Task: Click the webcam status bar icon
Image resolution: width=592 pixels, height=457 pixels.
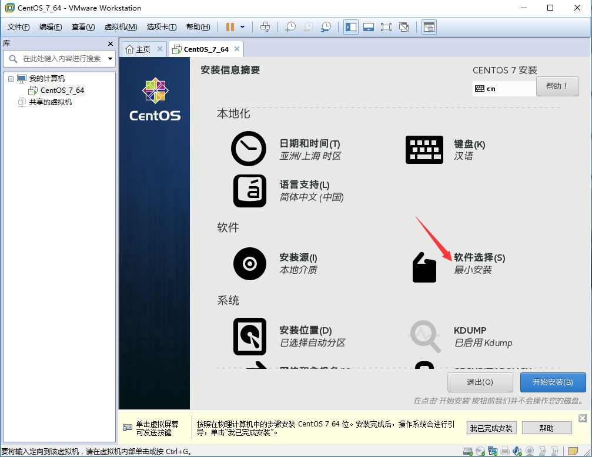Action: click(530, 451)
